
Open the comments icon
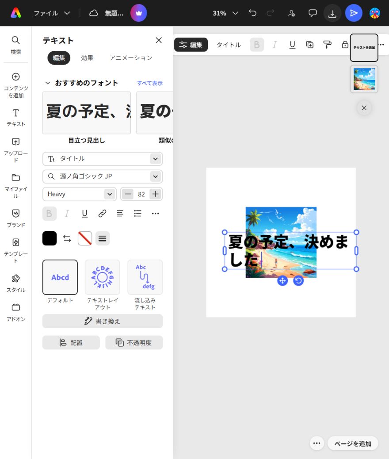click(x=313, y=13)
